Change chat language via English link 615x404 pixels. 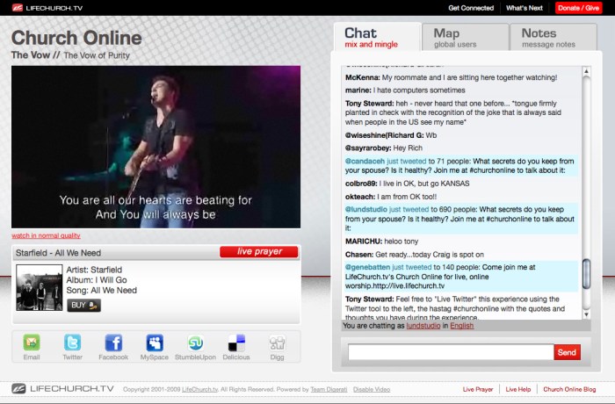point(461,326)
